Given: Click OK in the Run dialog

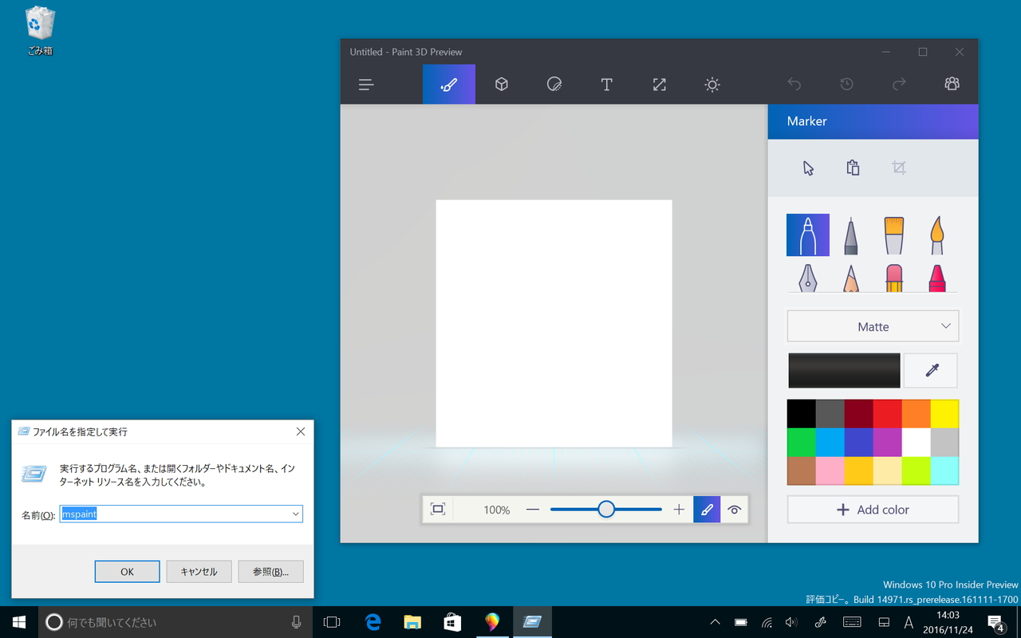Looking at the screenshot, I should (x=127, y=571).
